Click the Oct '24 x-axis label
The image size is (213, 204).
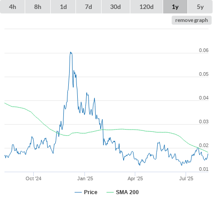(33, 178)
